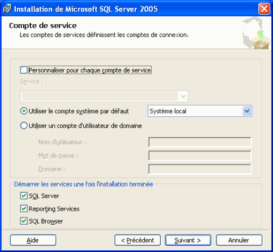Click the Domaine text field
Viewport: 273px width, 252px height.
200,169
